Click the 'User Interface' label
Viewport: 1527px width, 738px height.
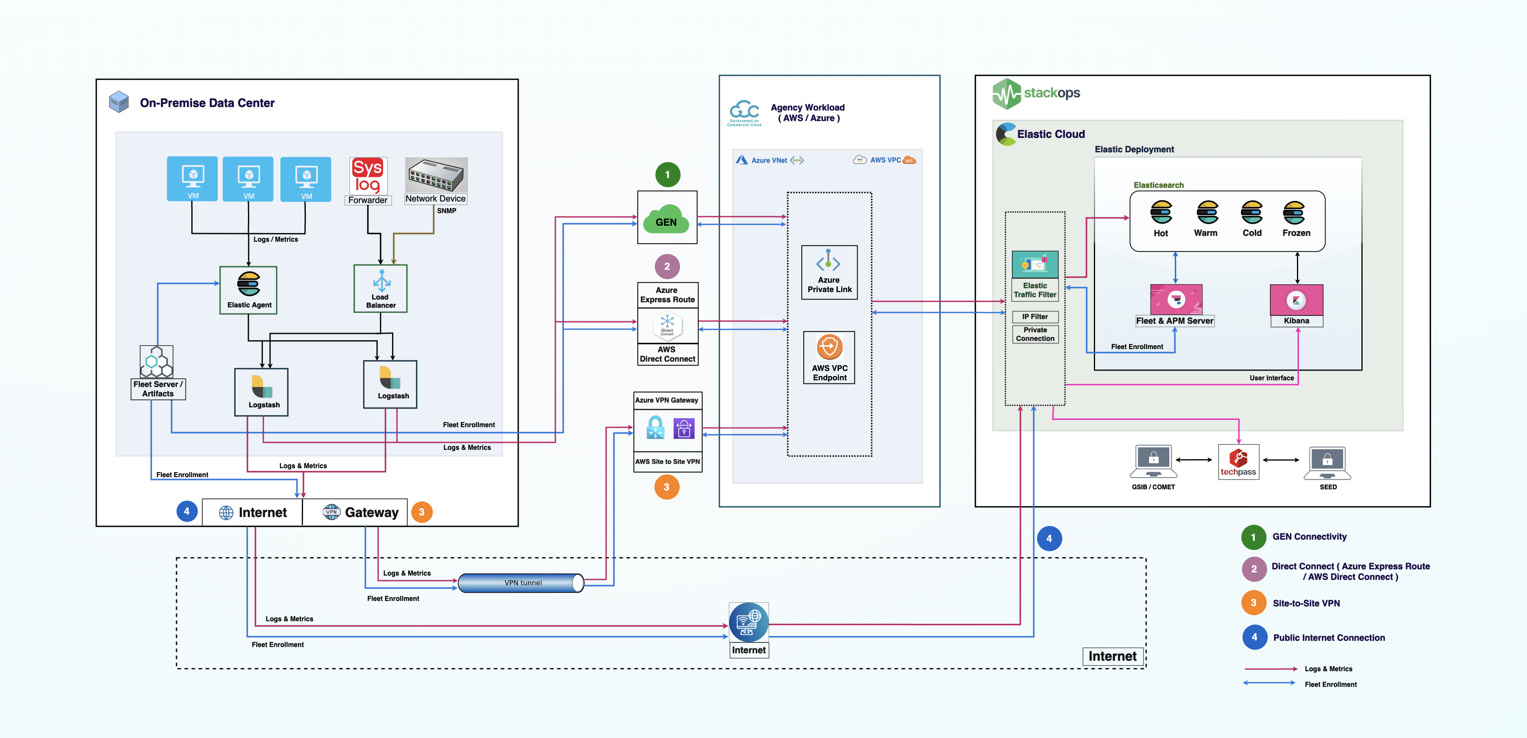[x=1272, y=378]
